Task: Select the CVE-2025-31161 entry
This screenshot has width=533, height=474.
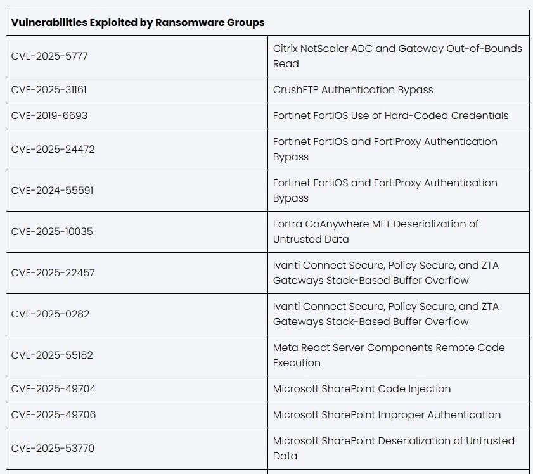Action: [x=49, y=90]
